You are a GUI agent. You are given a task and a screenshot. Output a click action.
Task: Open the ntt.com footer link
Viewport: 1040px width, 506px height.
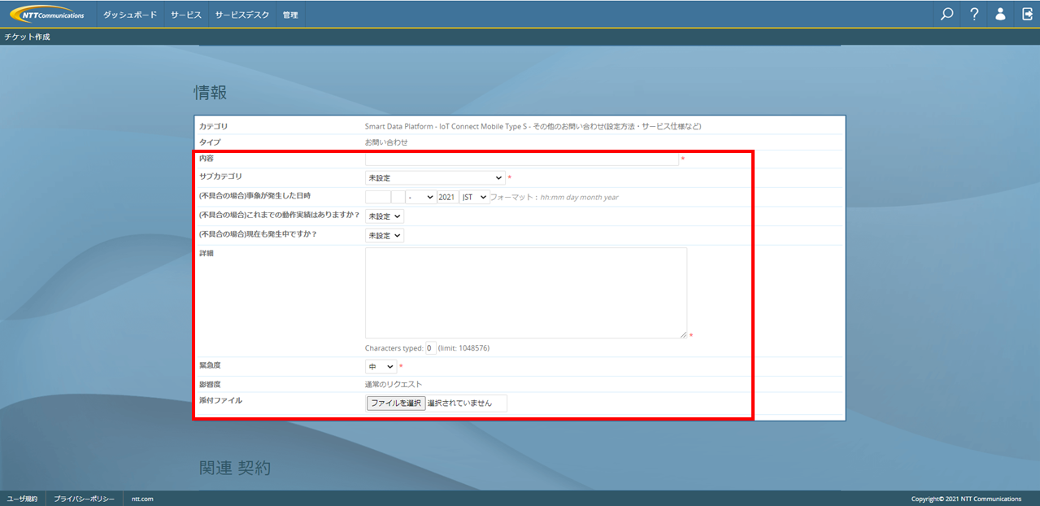[x=142, y=498]
